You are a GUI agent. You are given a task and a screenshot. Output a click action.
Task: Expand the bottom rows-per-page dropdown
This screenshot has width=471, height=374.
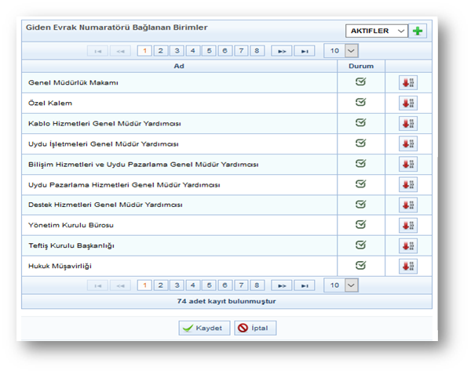[x=341, y=285]
